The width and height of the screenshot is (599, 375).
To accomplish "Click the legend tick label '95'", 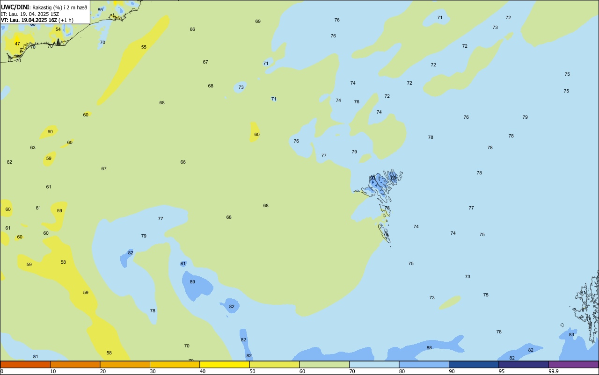I will (502, 371).
